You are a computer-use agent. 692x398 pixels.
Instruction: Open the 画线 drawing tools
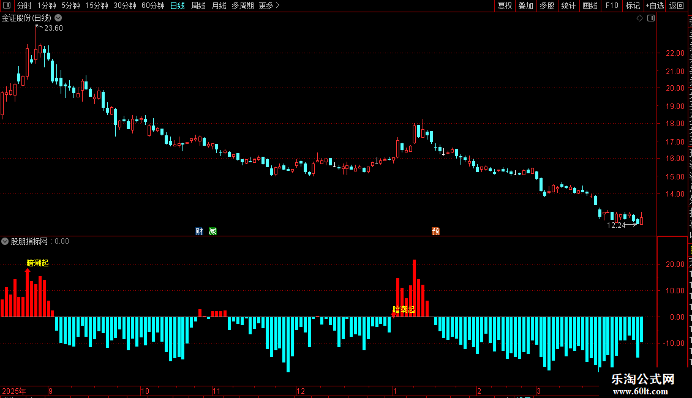[x=590, y=6]
